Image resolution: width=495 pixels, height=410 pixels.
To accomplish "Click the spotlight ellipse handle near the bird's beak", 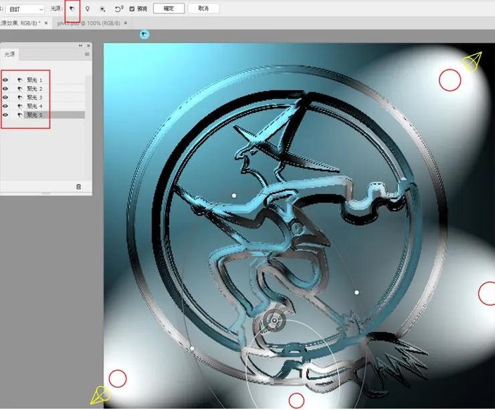I will point(234,196).
